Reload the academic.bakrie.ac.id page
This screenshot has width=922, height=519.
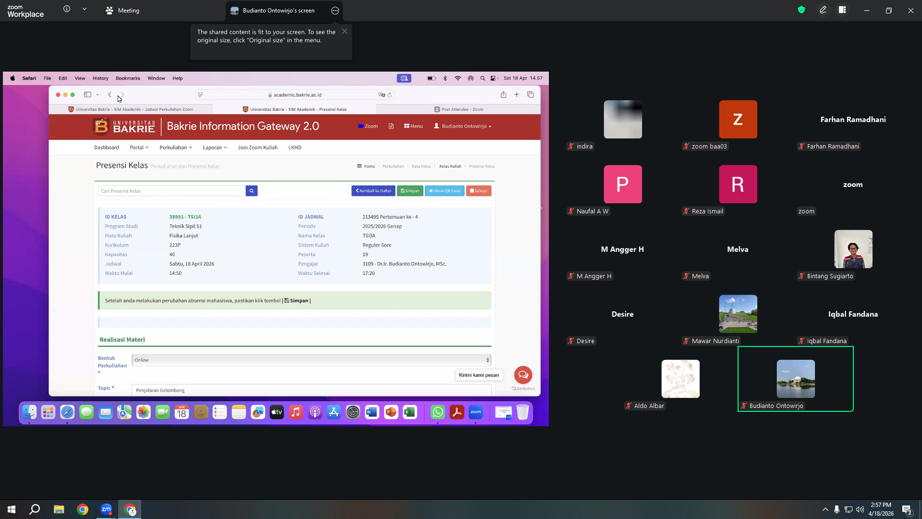(x=390, y=95)
